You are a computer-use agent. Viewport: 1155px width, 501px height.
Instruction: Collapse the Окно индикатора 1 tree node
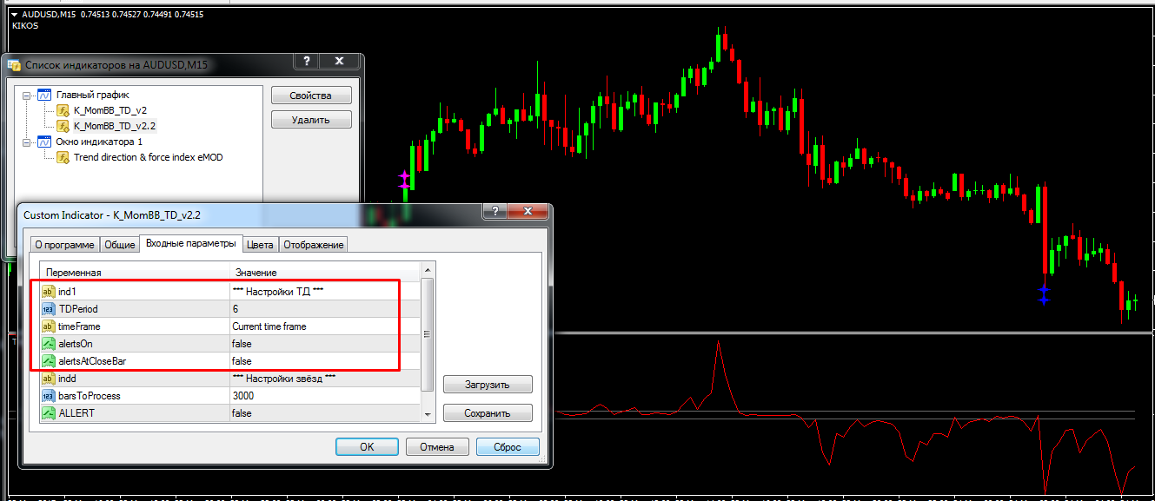[27, 142]
